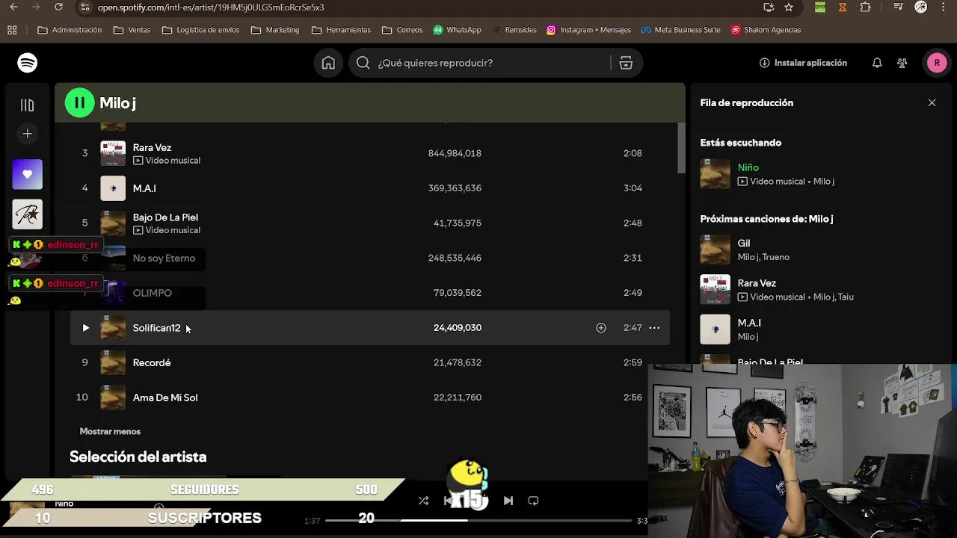Bookmark this page with the star

[x=789, y=7]
